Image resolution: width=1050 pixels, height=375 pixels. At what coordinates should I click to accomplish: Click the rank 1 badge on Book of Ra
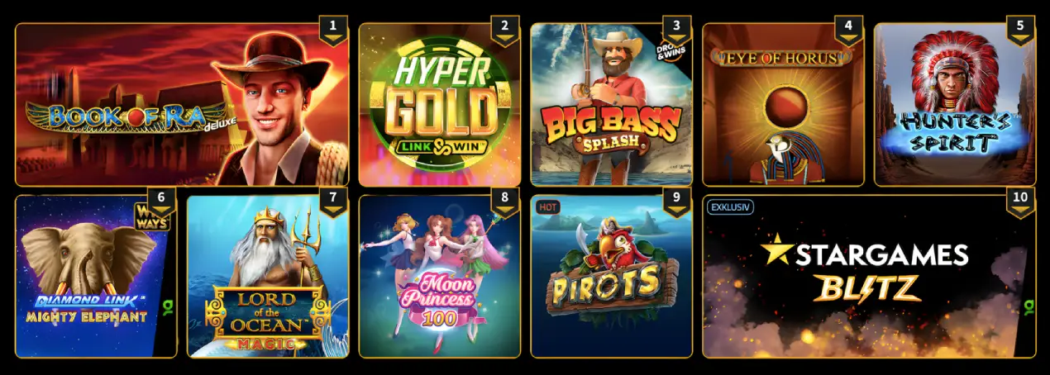tap(333, 31)
